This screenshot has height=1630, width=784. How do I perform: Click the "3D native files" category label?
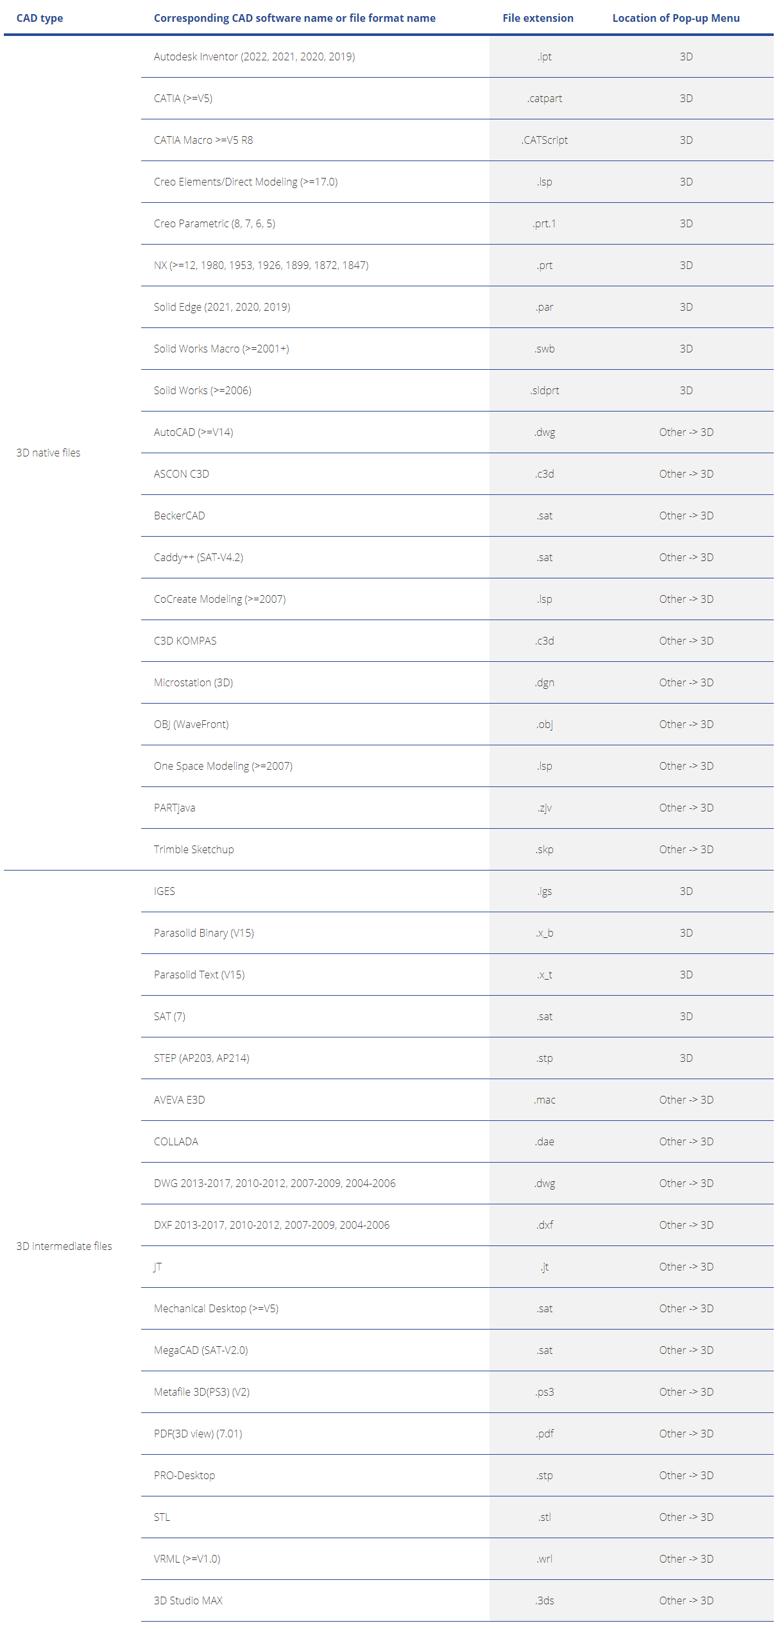click(48, 453)
